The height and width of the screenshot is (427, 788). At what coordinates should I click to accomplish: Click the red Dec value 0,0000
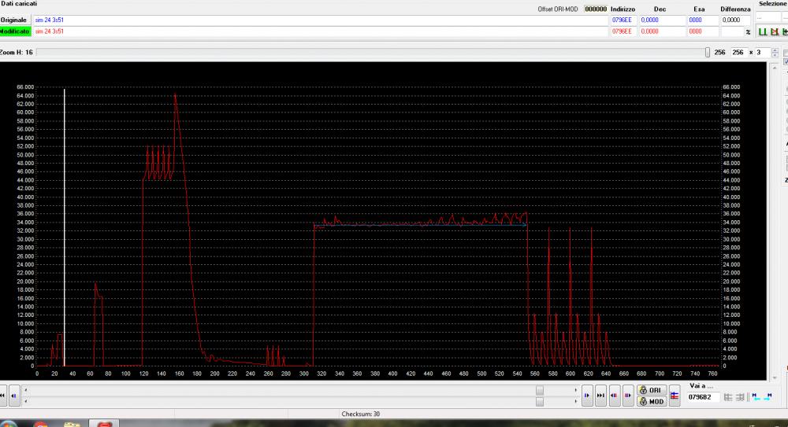[x=662, y=31]
